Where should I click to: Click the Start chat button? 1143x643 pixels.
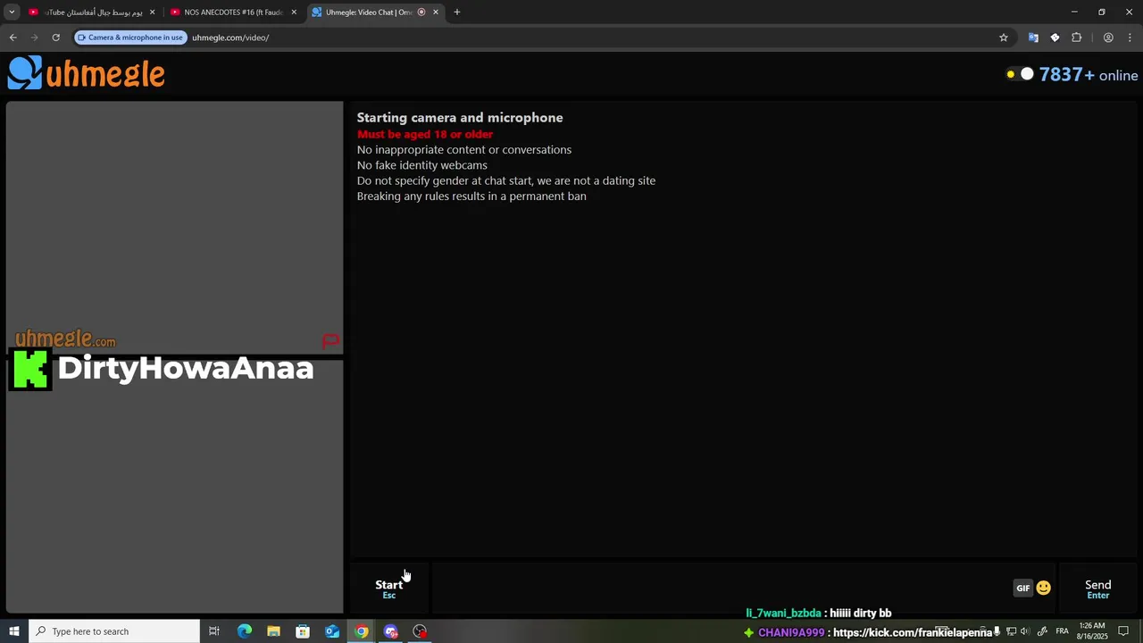pos(389,588)
